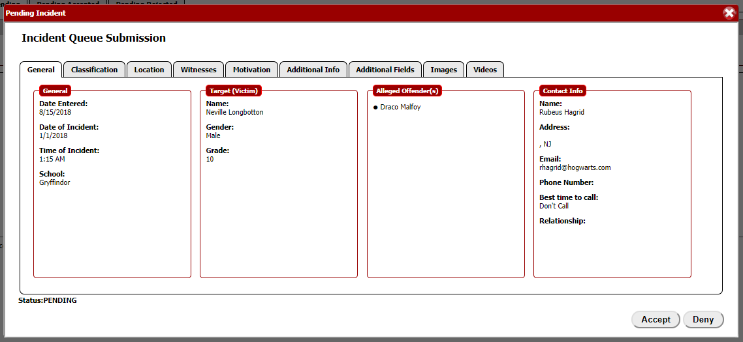Switch to Additional Fields tab
Viewport: 743px width, 342px height.
pyautogui.click(x=385, y=70)
